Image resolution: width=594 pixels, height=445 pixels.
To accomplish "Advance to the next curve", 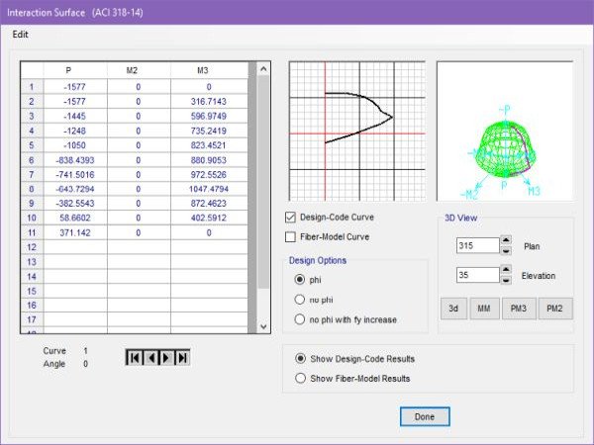I will click(165, 358).
